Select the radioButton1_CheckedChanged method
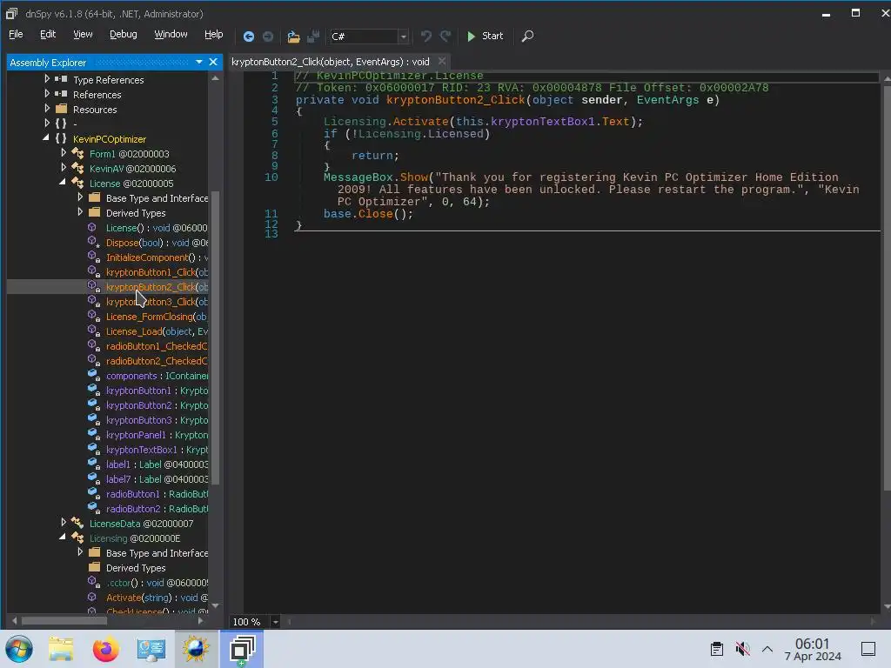Screen dimensions: 891x668 pos(157,346)
